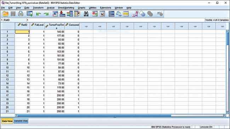Select the Data View tab
The height and width of the screenshot is (129, 230).
click(x=7, y=121)
